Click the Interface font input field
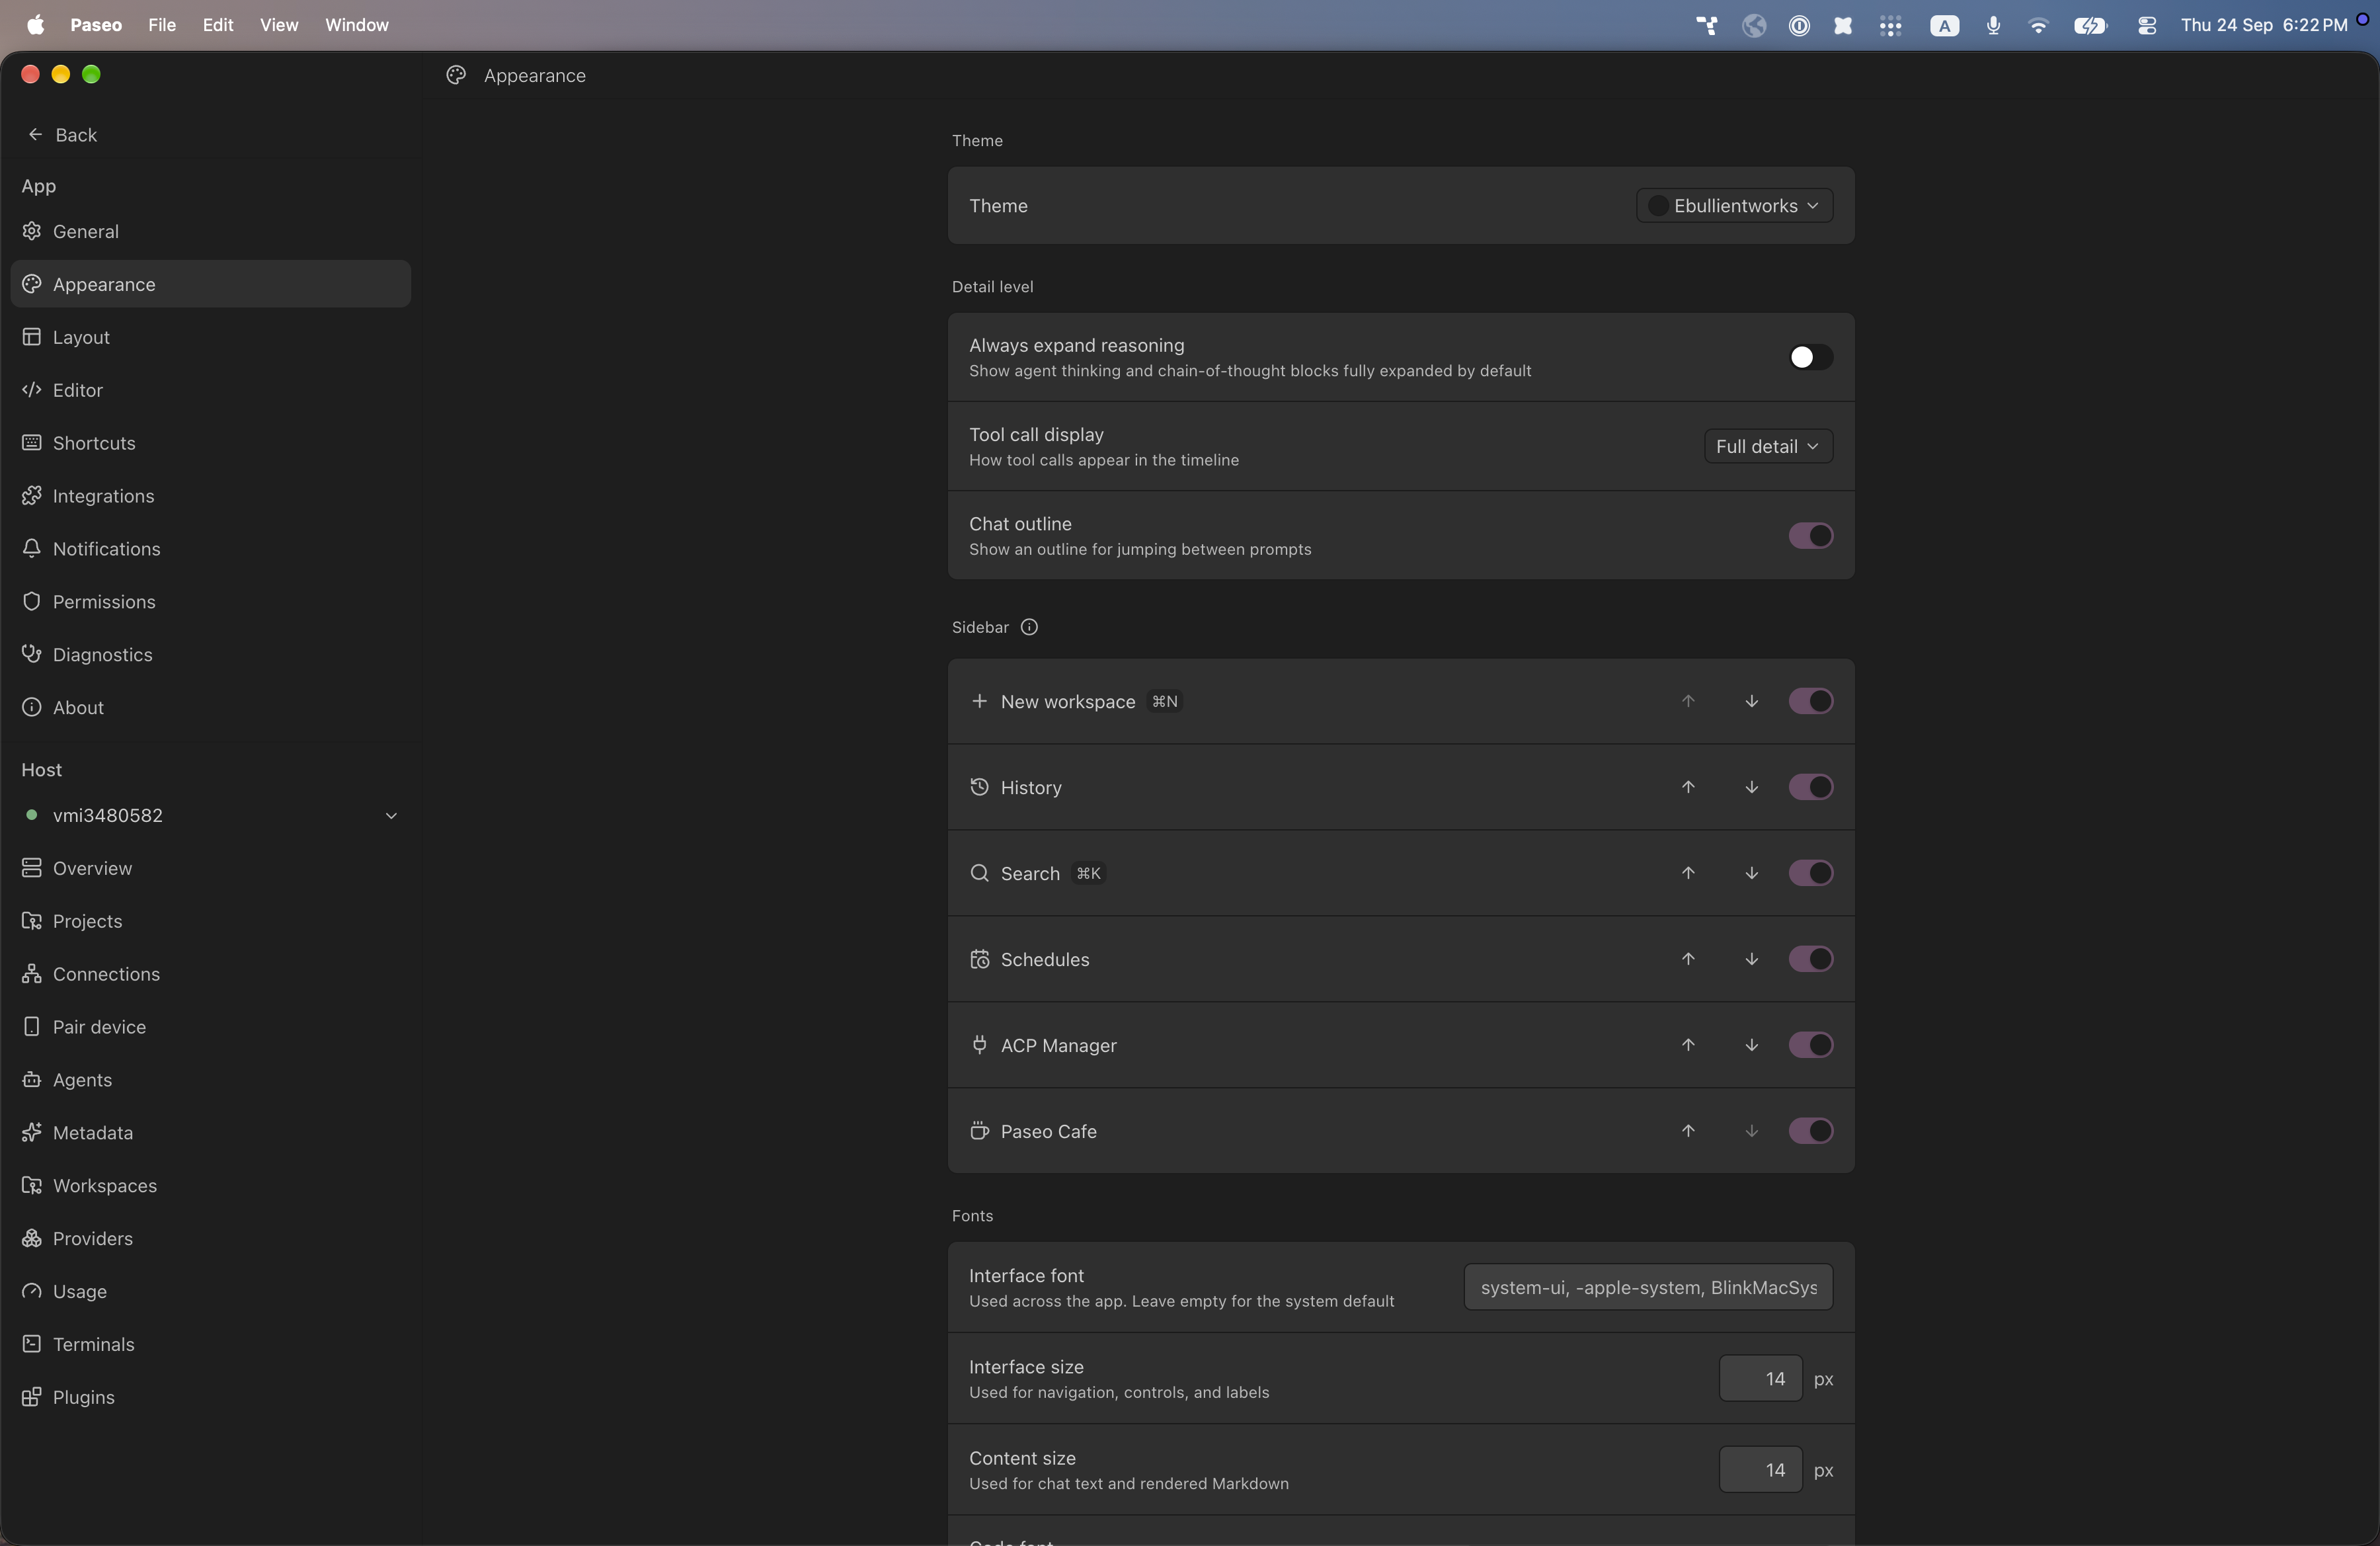The width and height of the screenshot is (2380, 1546). [x=1648, y=1288]
